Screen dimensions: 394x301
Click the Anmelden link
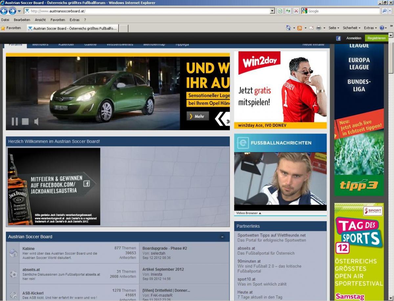[354, 38]
